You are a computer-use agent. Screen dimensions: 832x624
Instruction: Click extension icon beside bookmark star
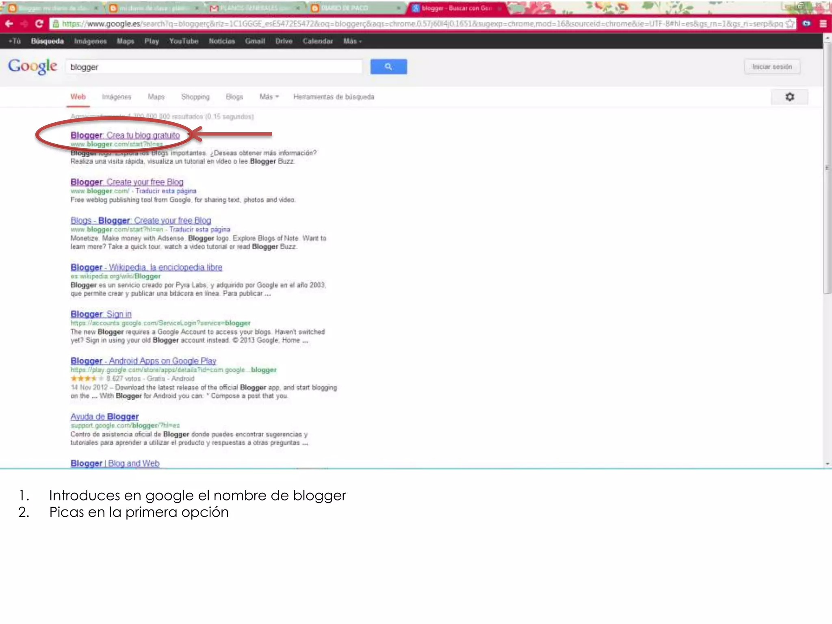pyautogui.click(x=807, y=24)
